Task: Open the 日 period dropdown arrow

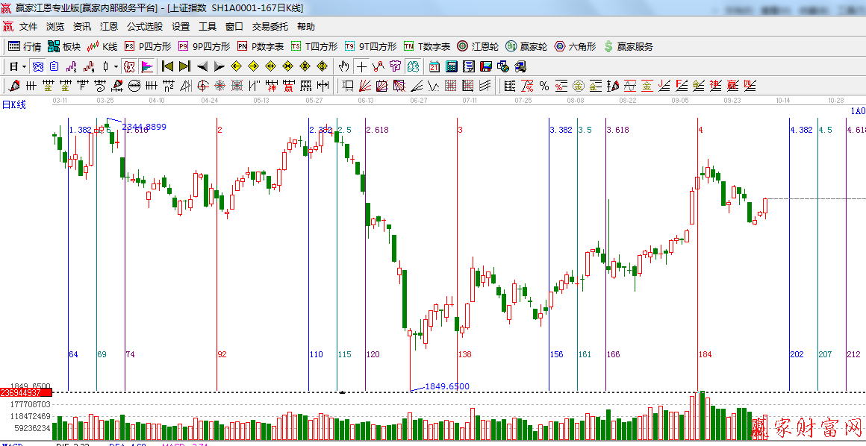Action: [24, 66]
